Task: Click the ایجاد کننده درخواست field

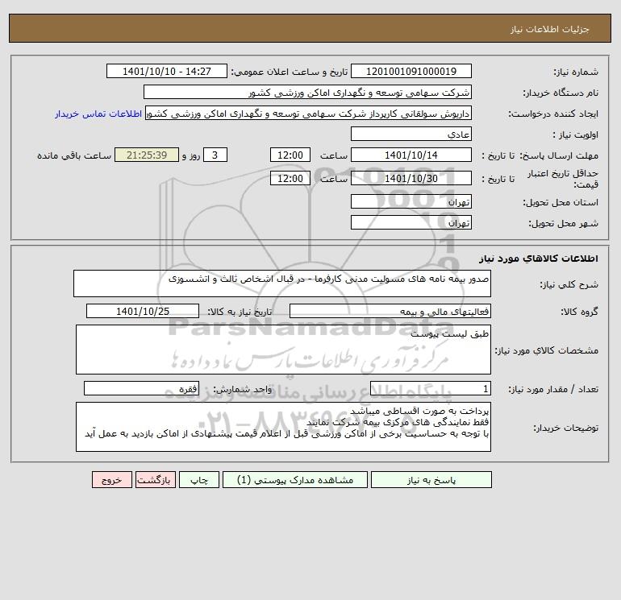Action: (309, 113)
